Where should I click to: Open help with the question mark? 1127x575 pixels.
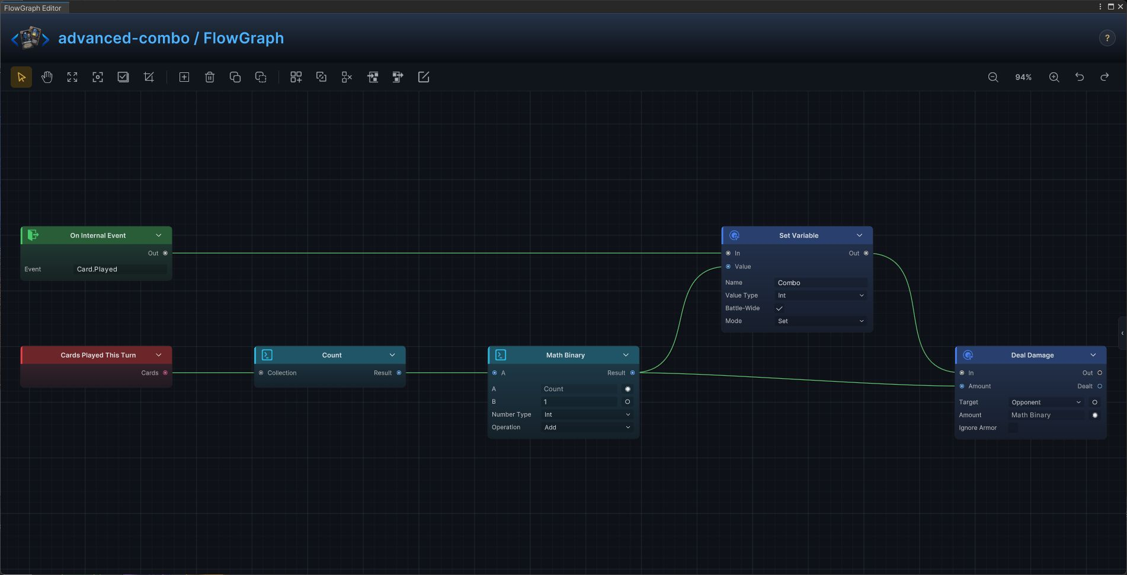point(1107,38)
